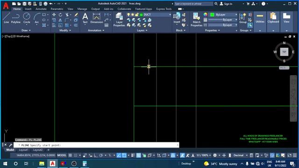The height and width of the screenshot is (168, 299).
Task: Click the TOP face of ViewCube
Action: pyautogui.click(x=284, y=52)
